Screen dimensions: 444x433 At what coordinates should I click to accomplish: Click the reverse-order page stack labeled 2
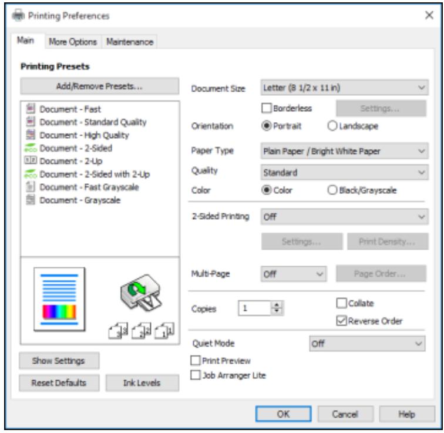coord(141,331)
